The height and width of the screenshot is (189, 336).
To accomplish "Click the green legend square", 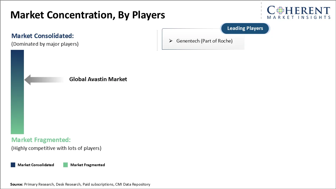I will (66, 165).
